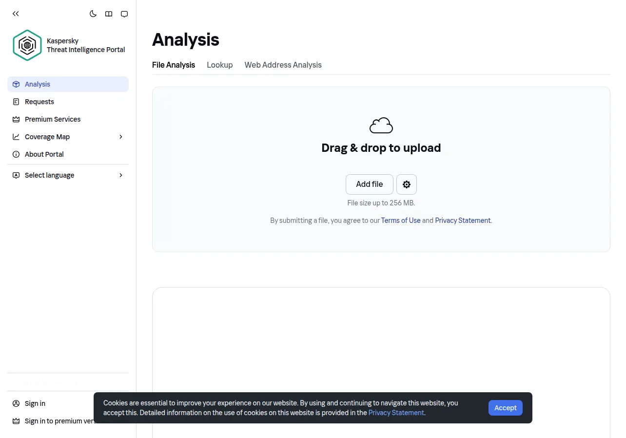Screen dimensions: 626x438
Task: Click the File size up to 256 MB text
Action: [381, 203]
